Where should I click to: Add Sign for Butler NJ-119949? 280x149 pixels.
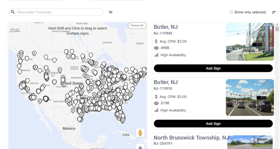click(213, 68)
